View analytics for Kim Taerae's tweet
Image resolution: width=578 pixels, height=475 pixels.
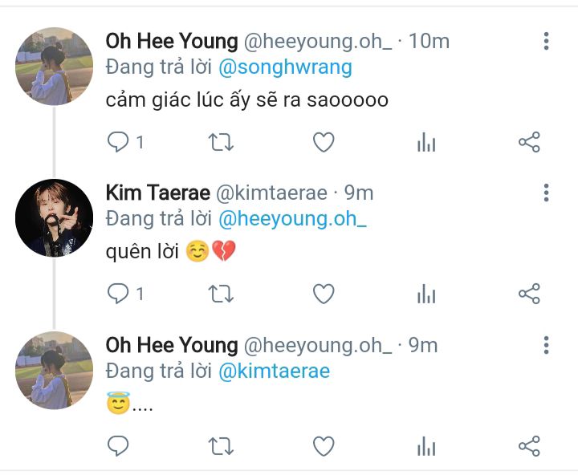click(426, 294)
